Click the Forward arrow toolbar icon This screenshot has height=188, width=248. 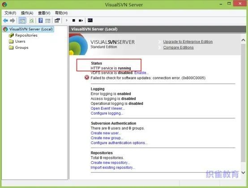pos(13,21)
